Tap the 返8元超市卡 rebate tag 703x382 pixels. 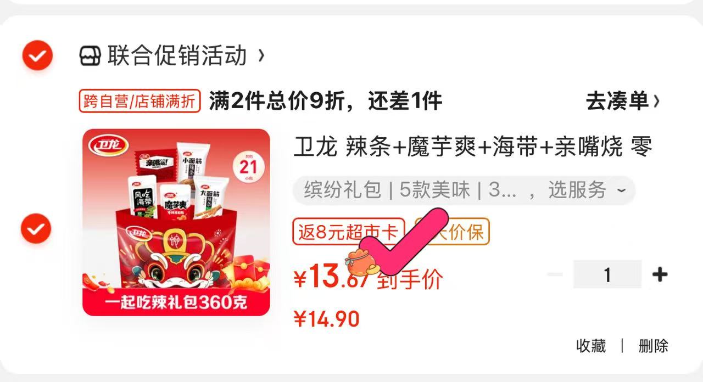point(349,232)
